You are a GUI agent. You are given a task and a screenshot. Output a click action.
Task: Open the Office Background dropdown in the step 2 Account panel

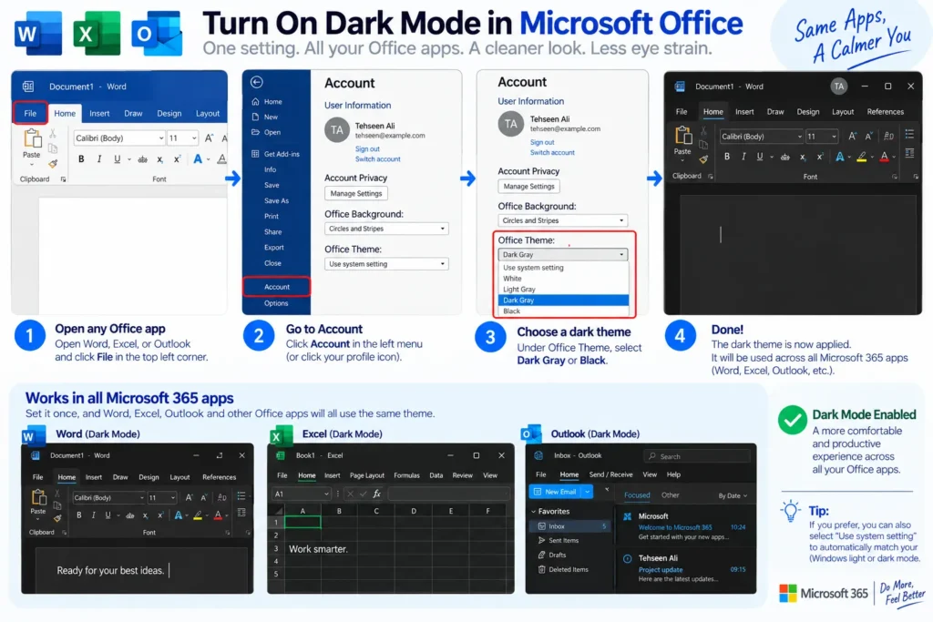[x=386, y=229]
